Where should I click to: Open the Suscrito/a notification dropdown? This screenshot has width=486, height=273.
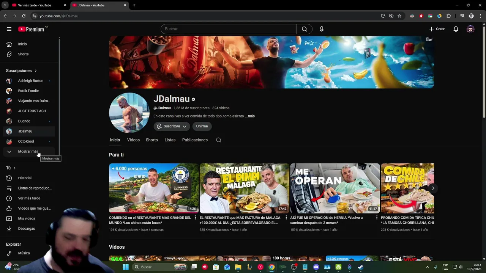tap(172, 126)
